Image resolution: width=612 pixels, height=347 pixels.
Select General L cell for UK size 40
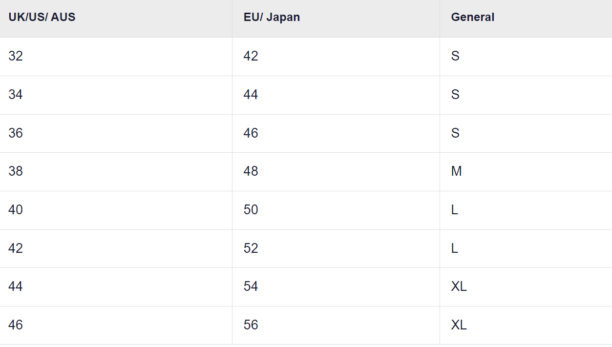[454, 210]
